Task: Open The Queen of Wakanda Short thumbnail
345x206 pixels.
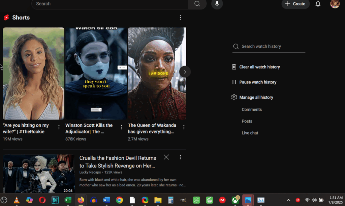Action: pyautogui.click(x=157, y=73)
